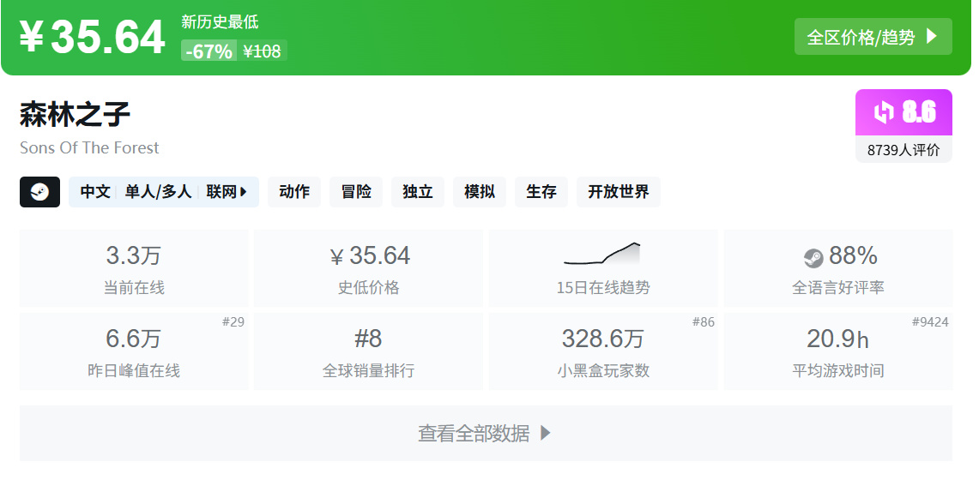The width and height of the screenshot is (979, 486).
Task: Open the 史低价格 ¥35.64 stat card
Action: tap(368, 268)
